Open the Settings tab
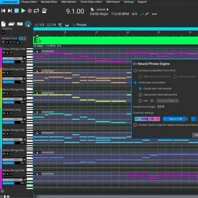 [128, 2]
